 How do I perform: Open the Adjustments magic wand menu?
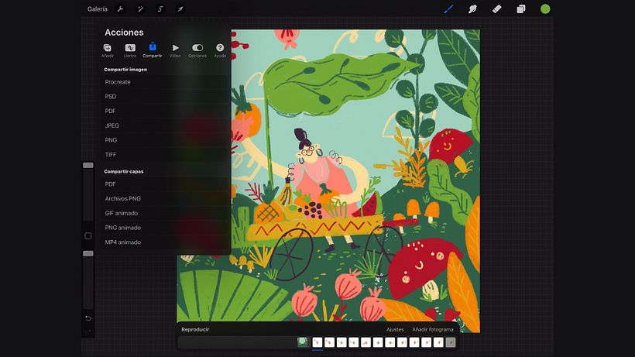pos(140,9)
